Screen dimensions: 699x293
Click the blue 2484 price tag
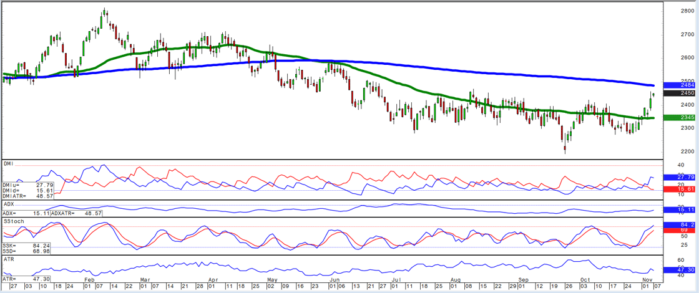(x=680, y=85)
